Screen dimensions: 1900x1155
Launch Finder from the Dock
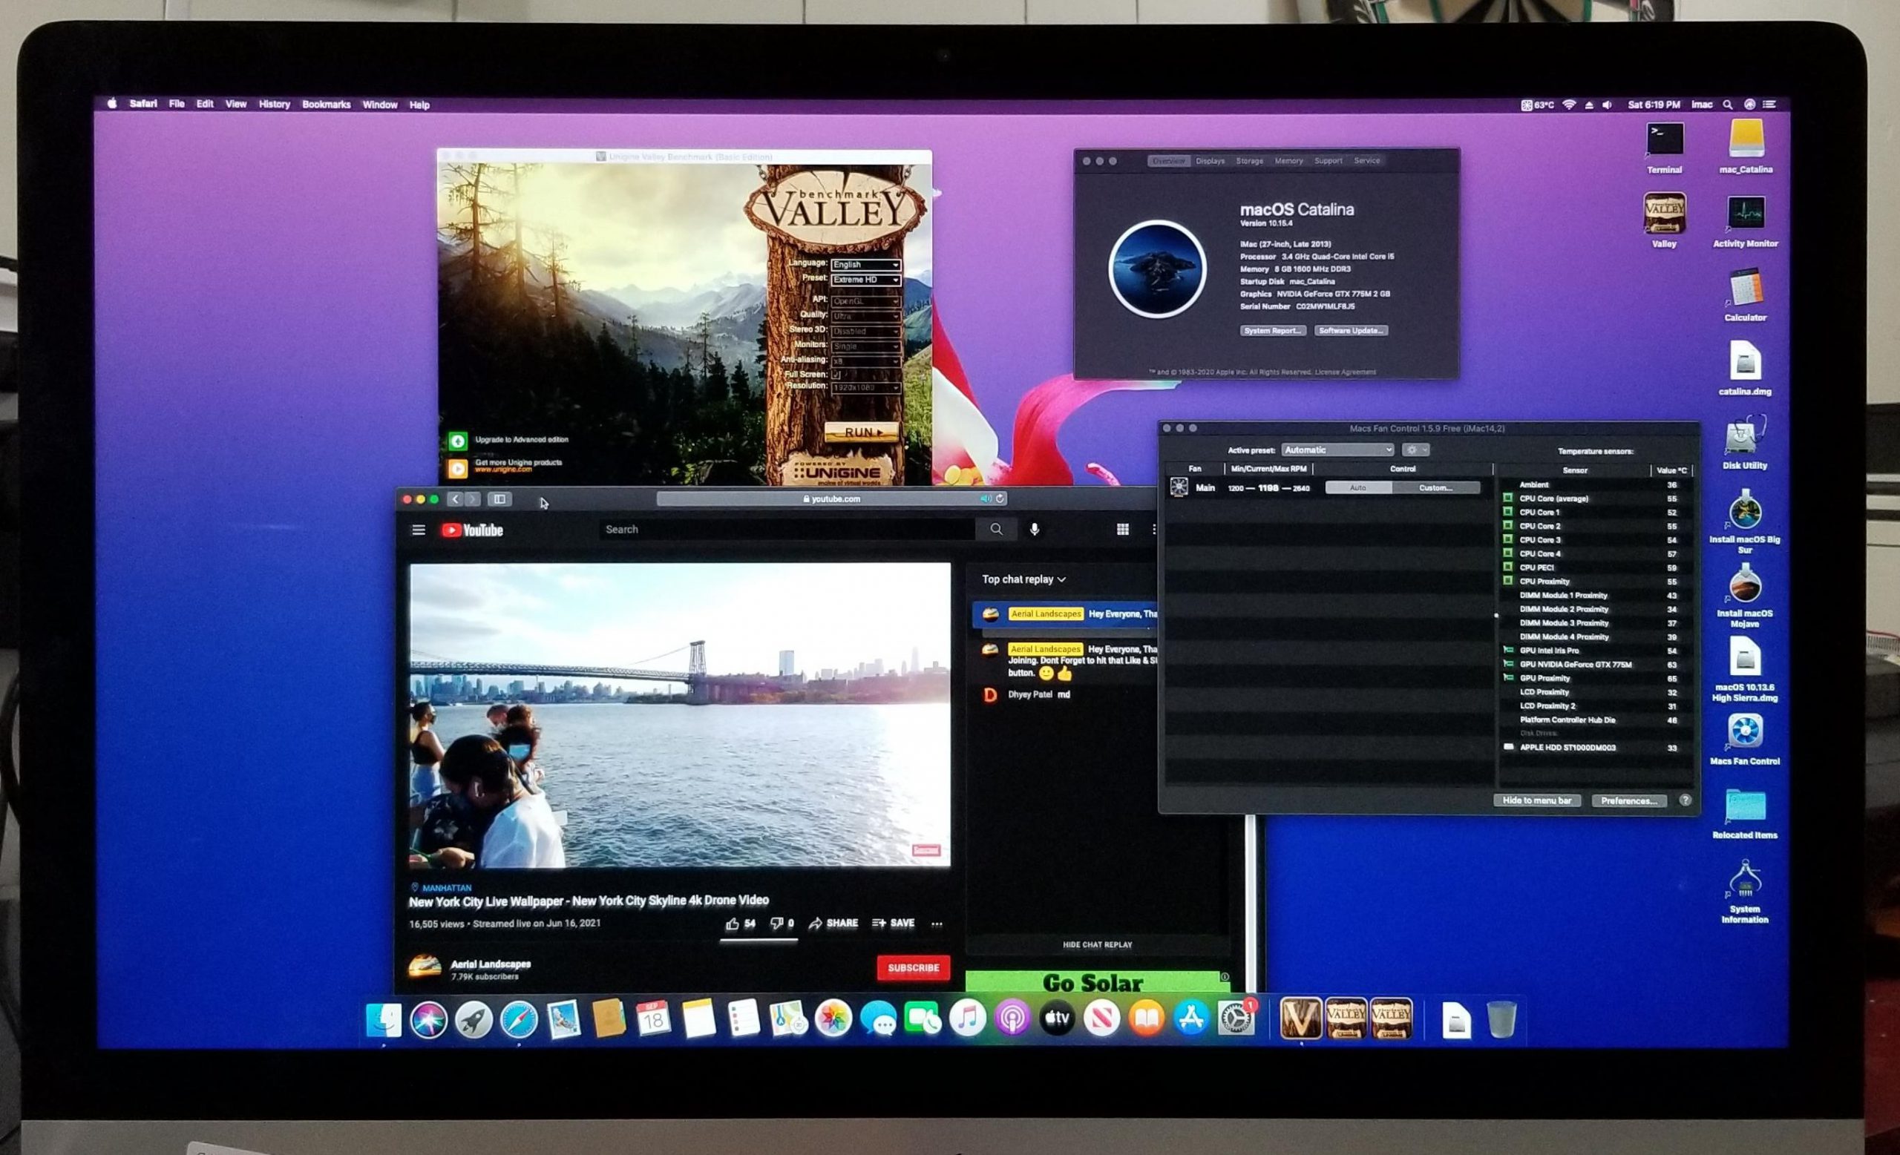click(x=383, y=1019)
